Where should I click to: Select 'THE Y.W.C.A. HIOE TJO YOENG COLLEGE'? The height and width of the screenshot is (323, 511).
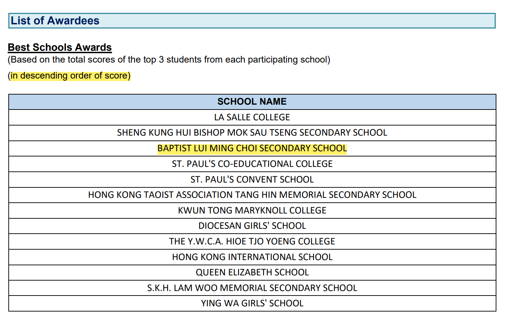tap(252, 241)
